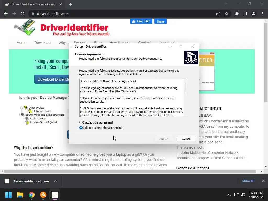Switch to Chrome in the taskbar
Screen dimensions: 268x201
32,195
